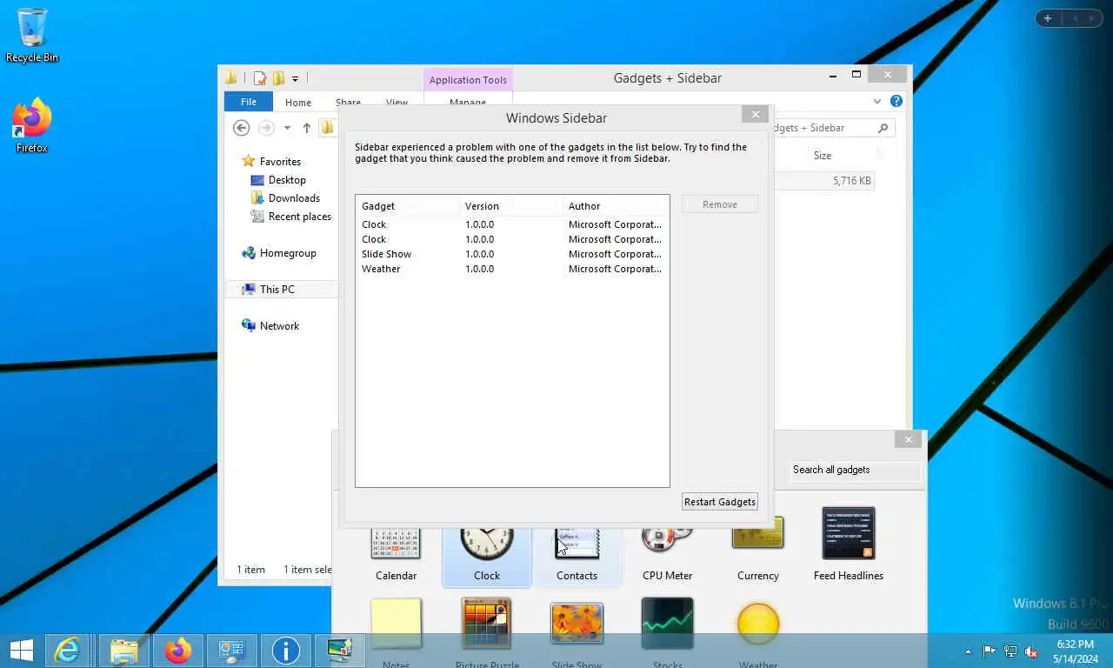Click the Remove button
This screenshot has height=668, width=1113.
pyautogui.click(x=720, y=204)
